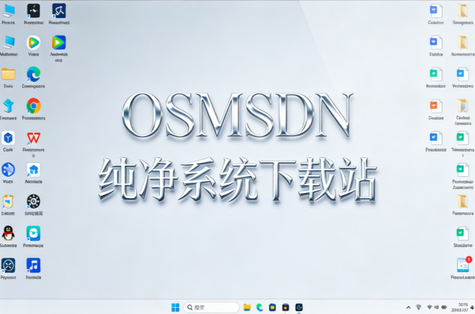Open the dark taskbar app with green logo
This screenshot has height=314, width=475.
tap(299, 308)
